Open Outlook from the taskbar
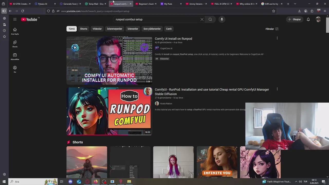329x185 pixels. pos(79,182)
